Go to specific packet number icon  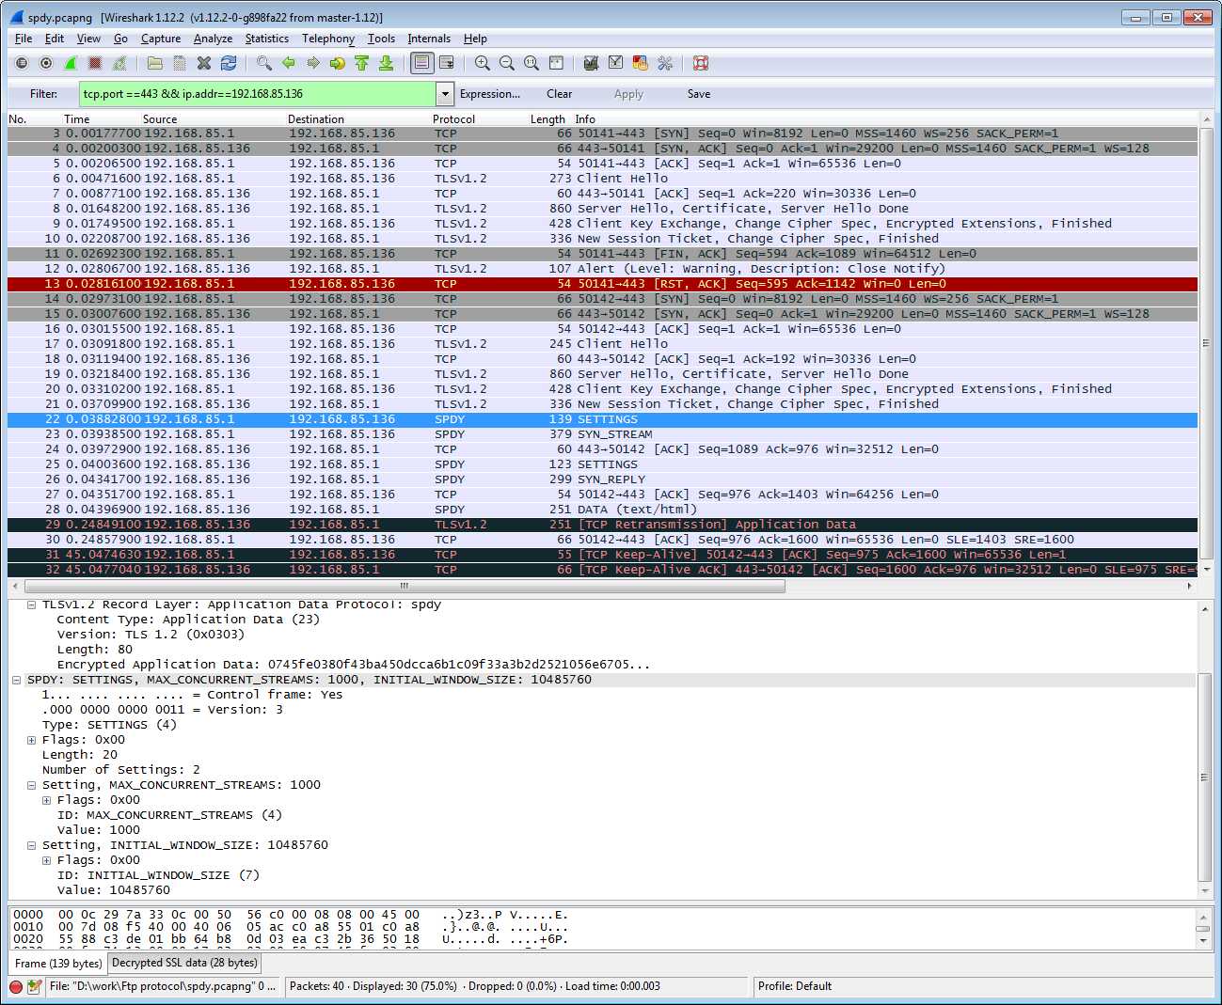(338, 63)
